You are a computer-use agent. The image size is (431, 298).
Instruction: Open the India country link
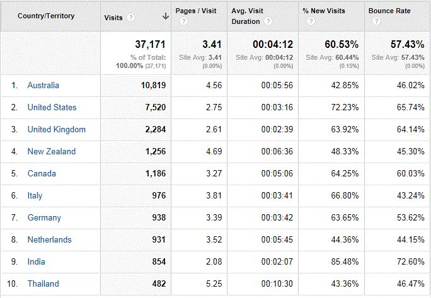36,261
